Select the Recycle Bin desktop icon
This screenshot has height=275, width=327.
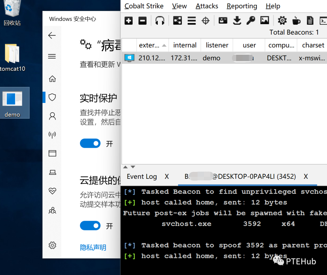pos(12,13)
